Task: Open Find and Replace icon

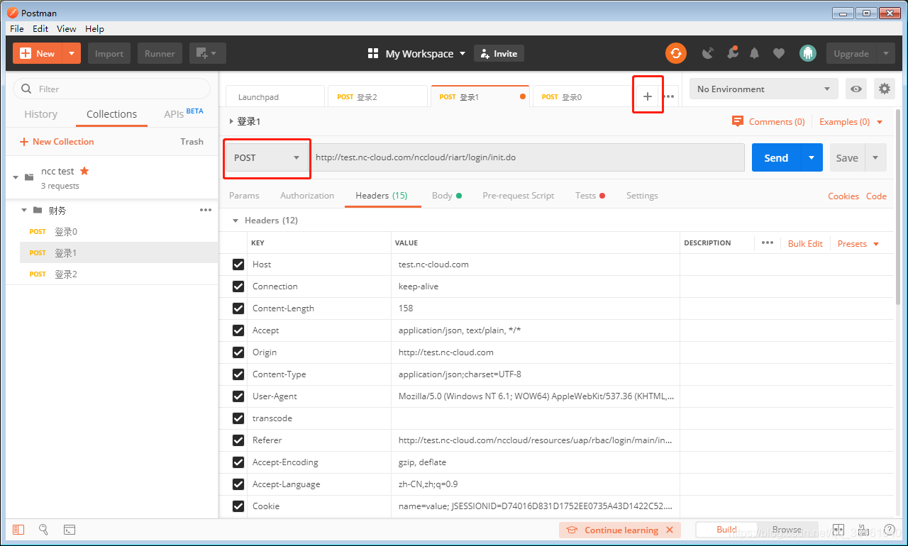Action: (43, 530)
